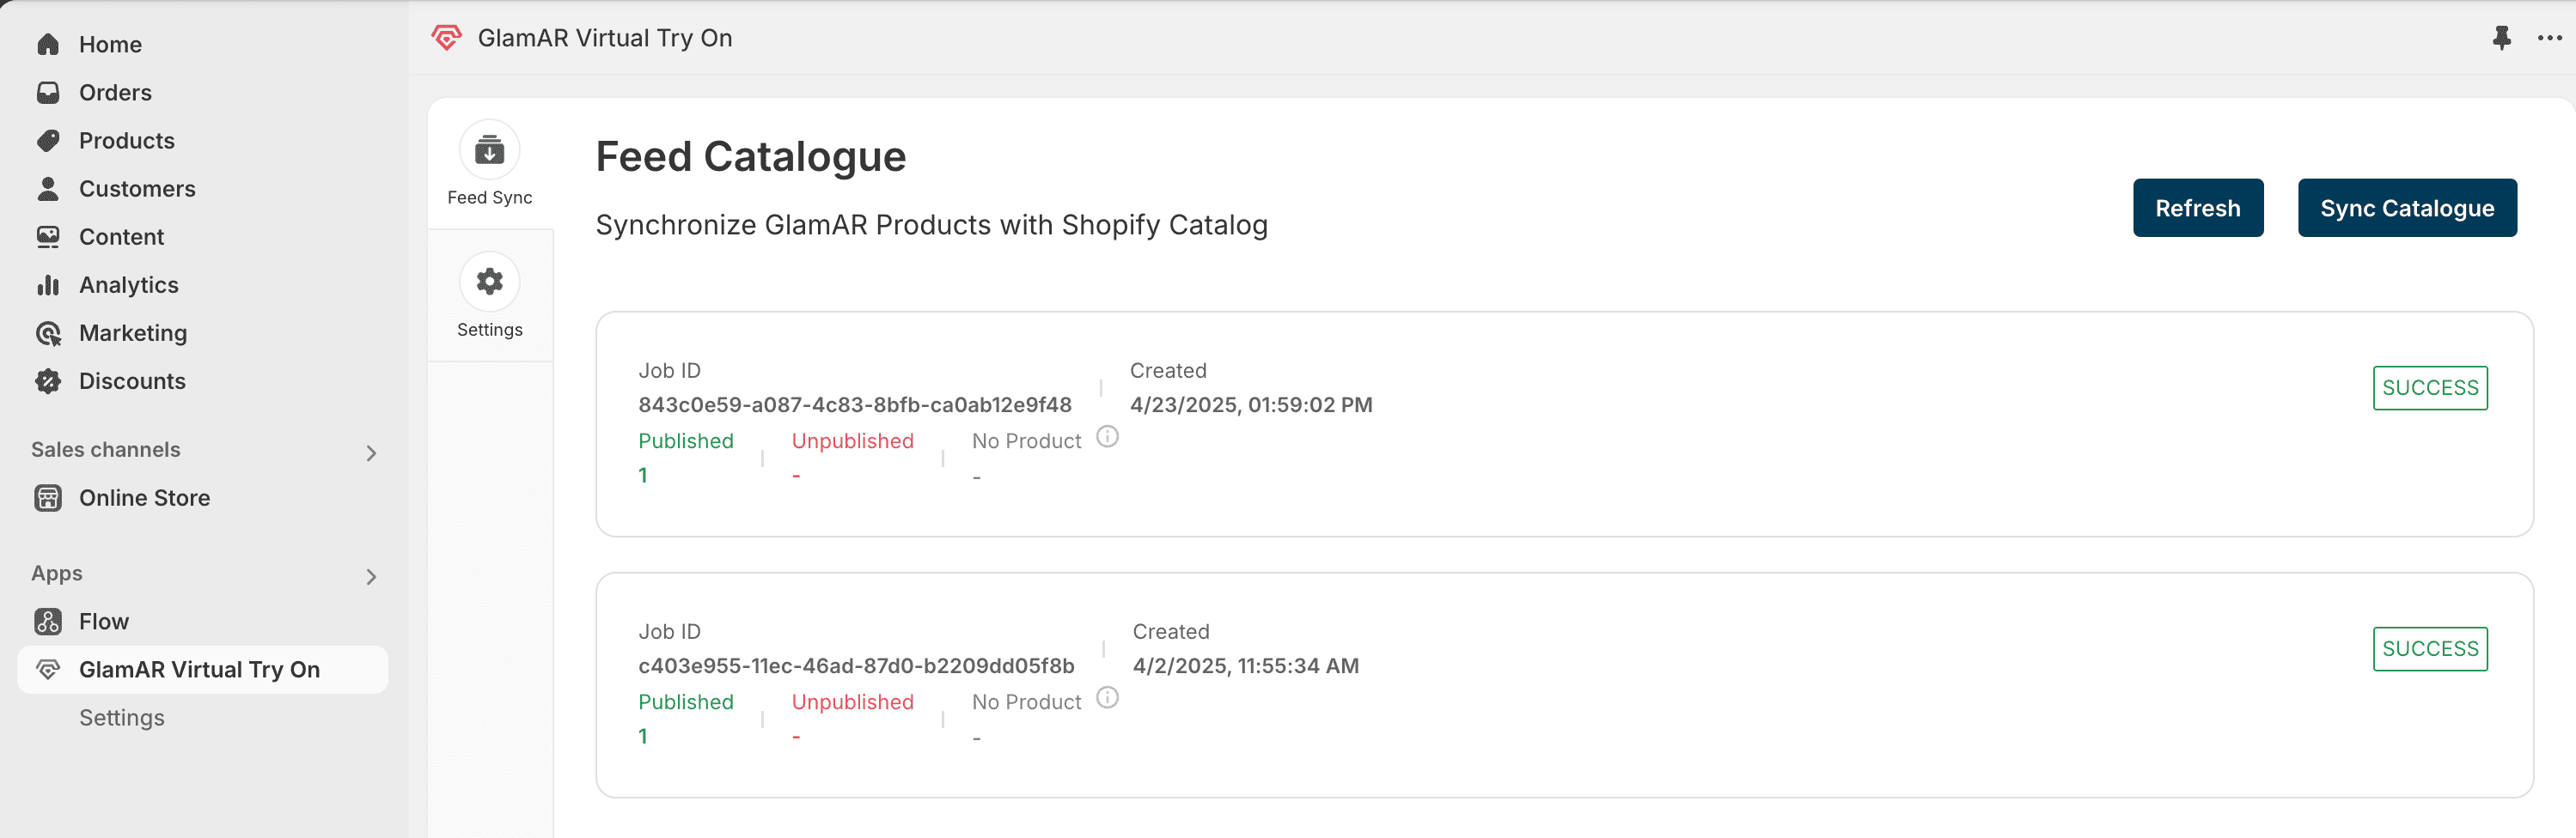The height and width of the screenshot is (838, 2576).
Task: Open the Flow app
Action: (x=103, y=622)
